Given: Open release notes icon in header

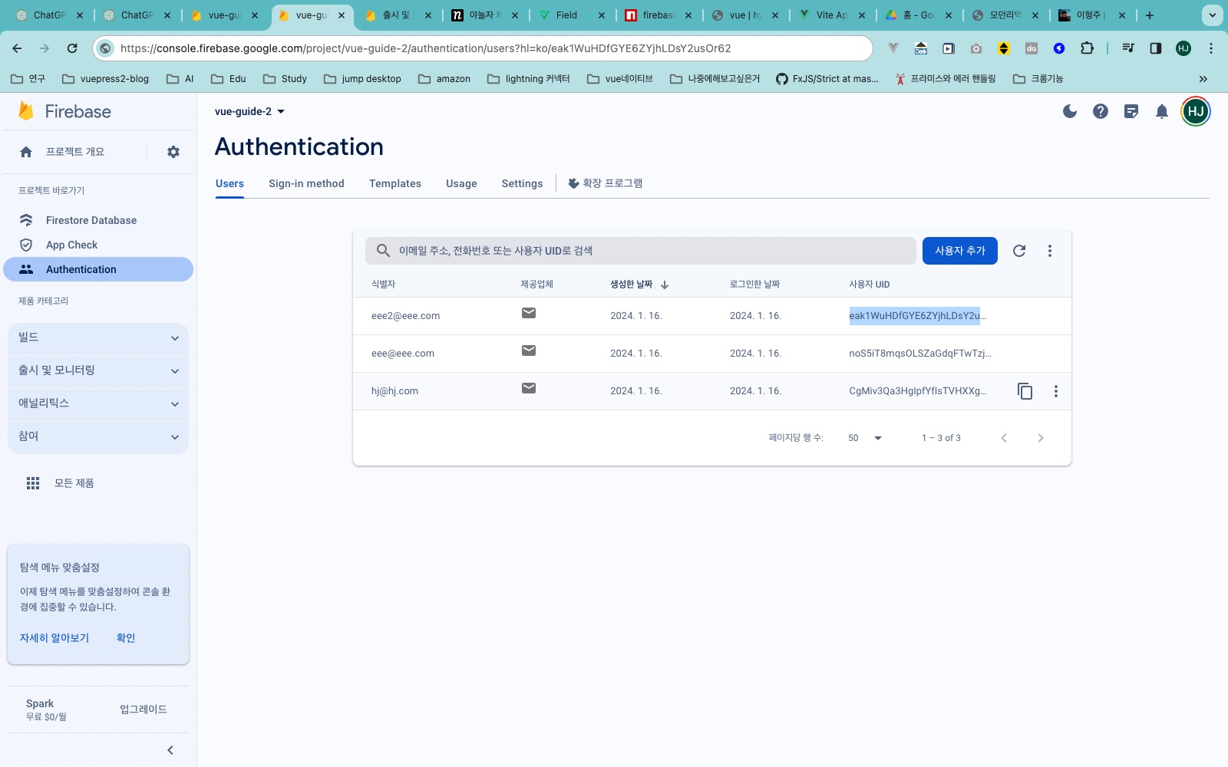Looking at the screenshot, I should (x=1131, y=112).
